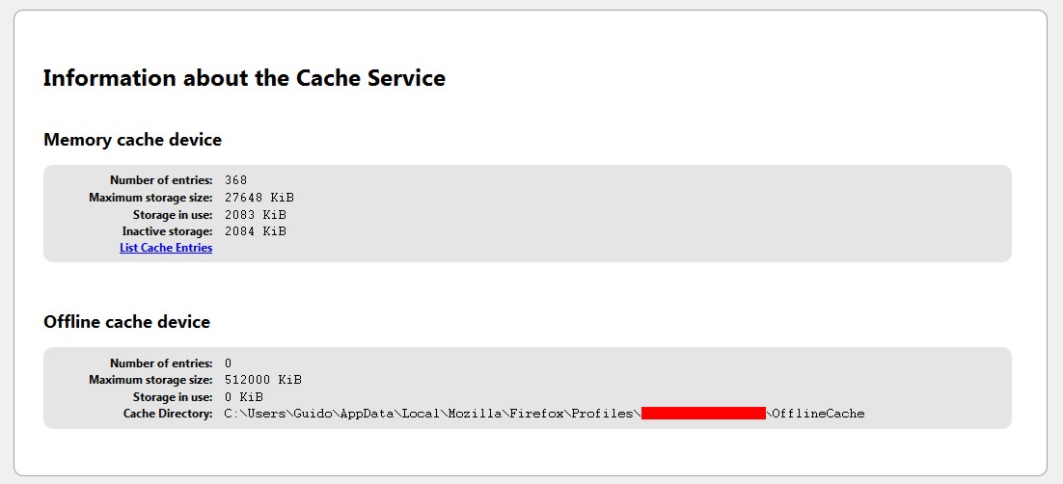Click the "Information about the Cache Service" heading
Viewport: 1063px width, 484px height.
point(244,79)
